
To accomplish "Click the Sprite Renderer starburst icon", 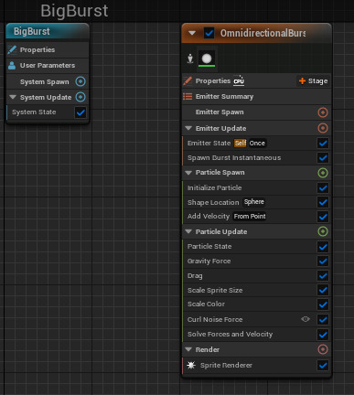I will click(x=191, y=365).
